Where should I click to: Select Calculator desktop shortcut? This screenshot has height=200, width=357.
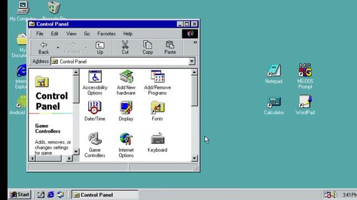click(274, 106)
